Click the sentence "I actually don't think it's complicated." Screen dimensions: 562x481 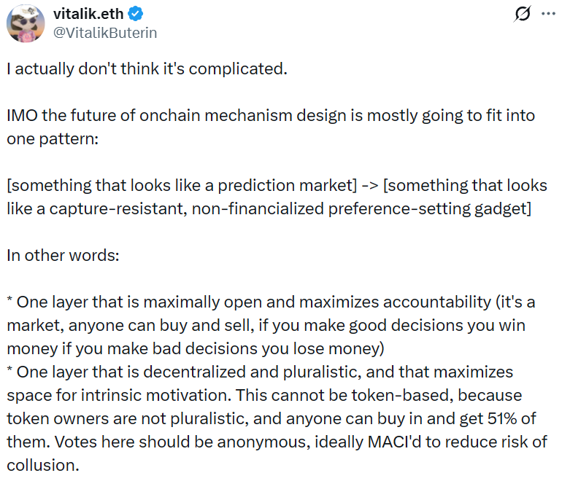click(x=147, y=70)
